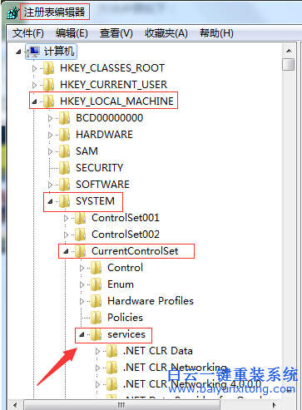Image resolution: width=302 pixels, height=410 pixels.
Task: Click the vertical scrollbar up arrow
Action: [x=289, y=51]
